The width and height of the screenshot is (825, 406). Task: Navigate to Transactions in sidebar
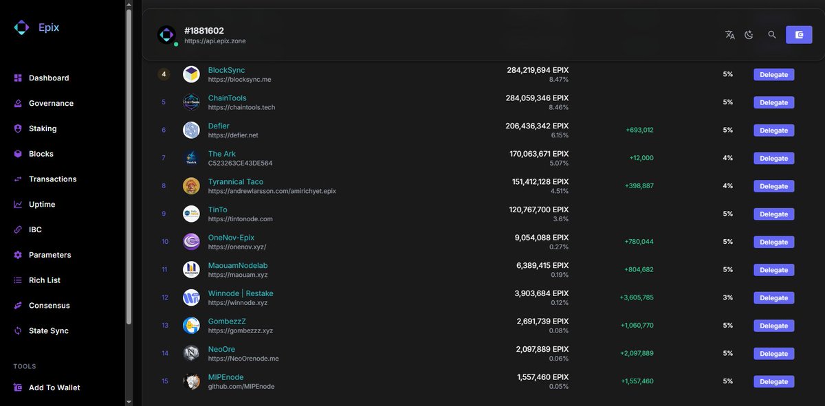pos(52,179)
